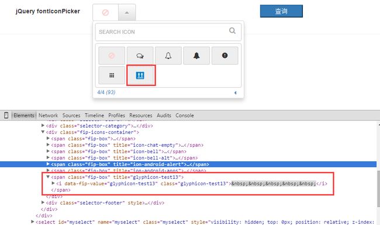Click the SEARCH ICON input field
The width and height of the screenshot is (380, 225).
click(x=168, y=32)
